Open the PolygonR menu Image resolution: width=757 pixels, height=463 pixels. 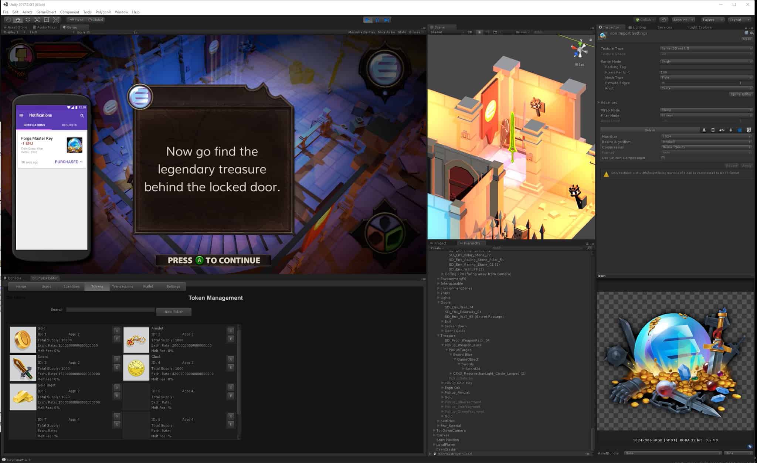coord(103,12)
